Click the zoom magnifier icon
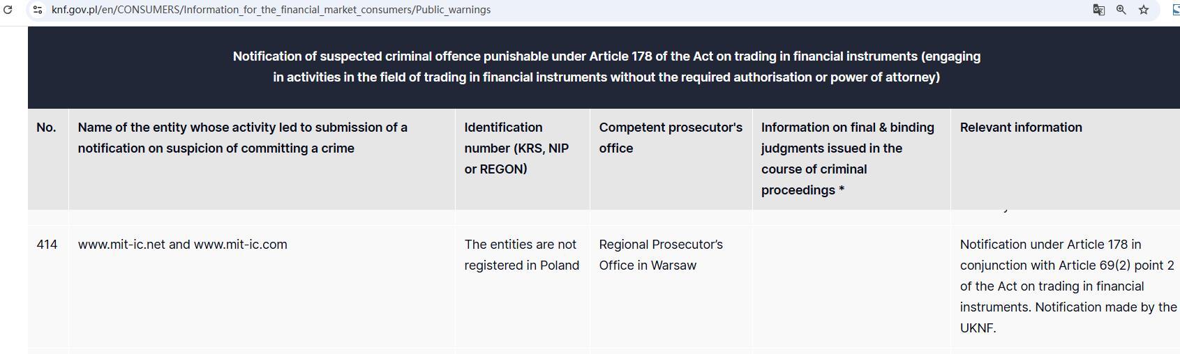This screenshot has width=1180, height=354. pos(1121,10)
